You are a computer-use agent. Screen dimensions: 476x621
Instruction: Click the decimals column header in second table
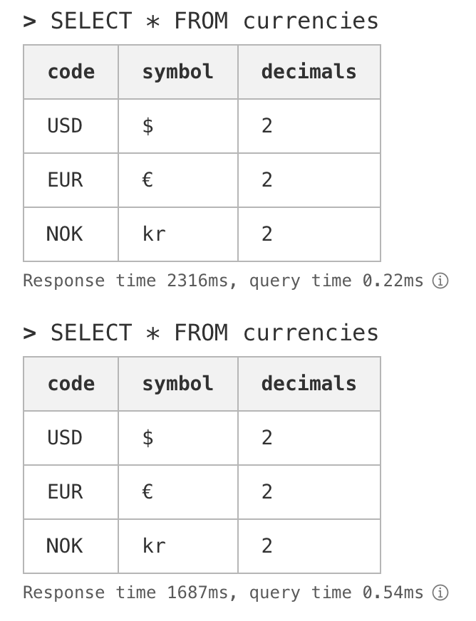click(x=309, y=384)
